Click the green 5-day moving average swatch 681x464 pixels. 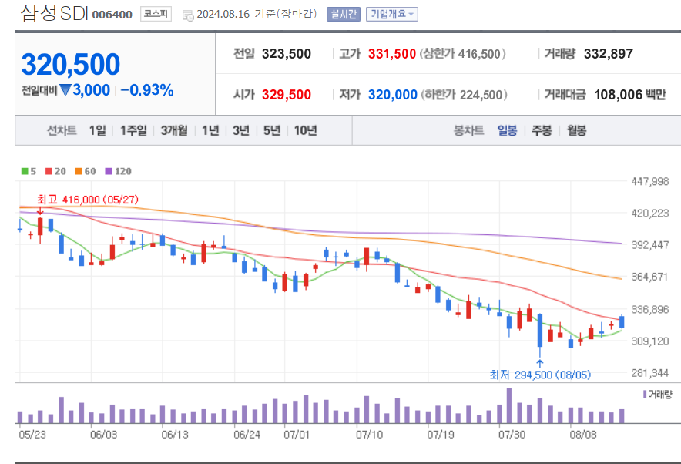click(x=25, y=171)
